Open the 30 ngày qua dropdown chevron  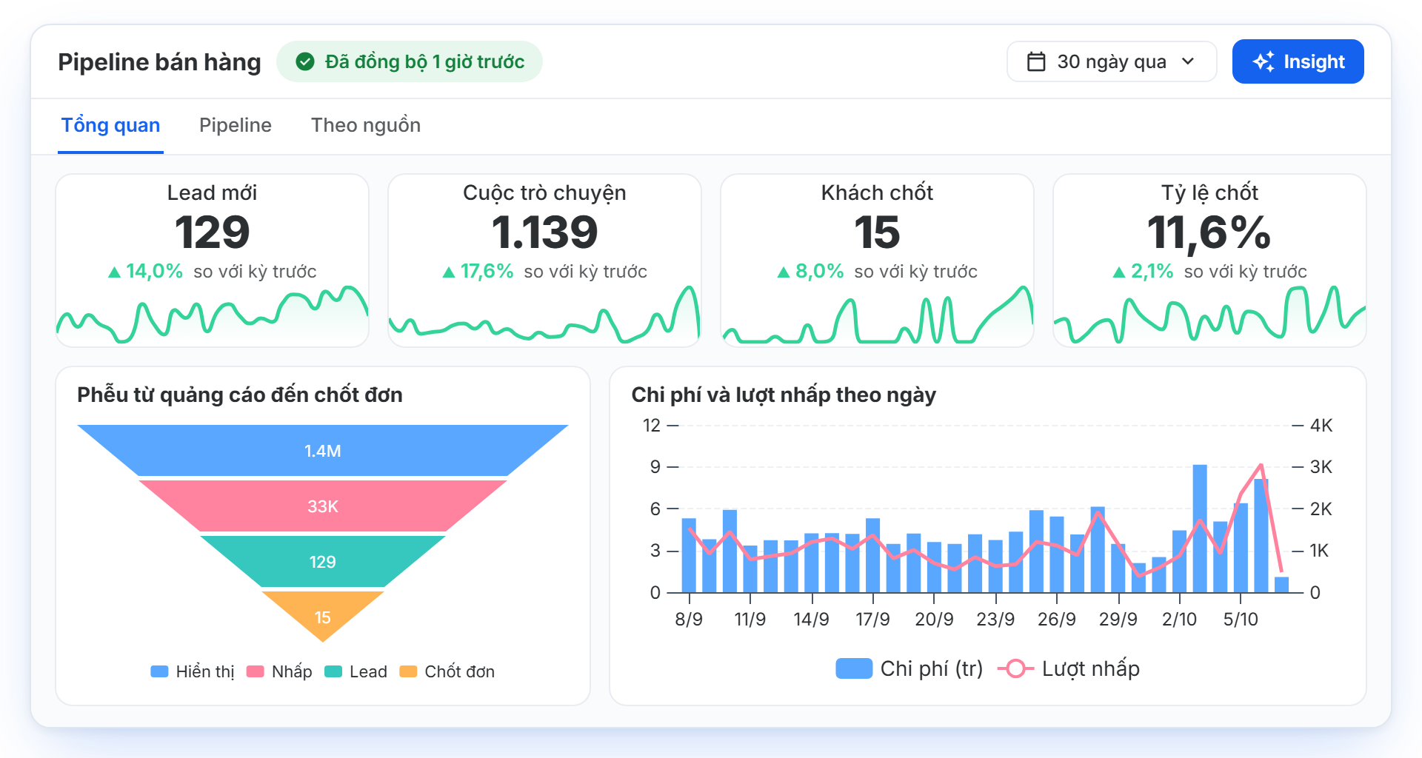tap(1188, 61)
